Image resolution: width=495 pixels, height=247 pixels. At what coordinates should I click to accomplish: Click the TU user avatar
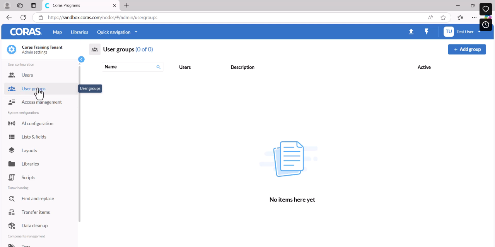coord(449,32)
